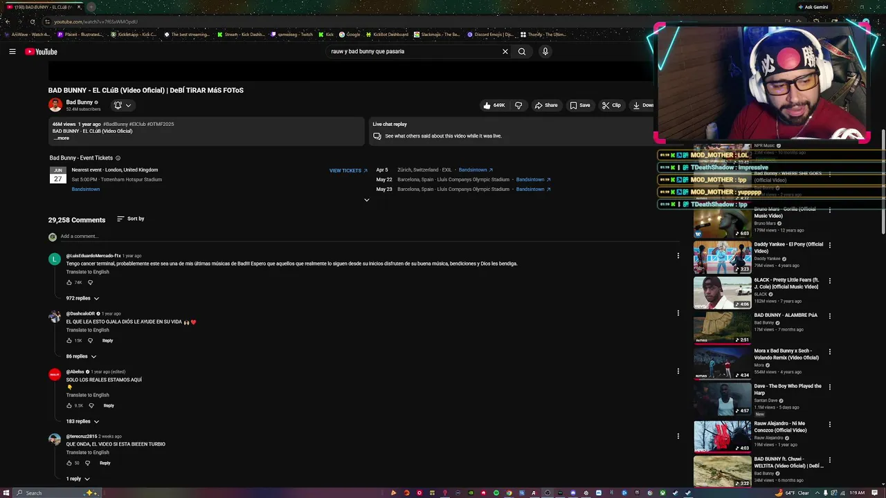Open VIEW TICKETS for London event

[348, 170]
